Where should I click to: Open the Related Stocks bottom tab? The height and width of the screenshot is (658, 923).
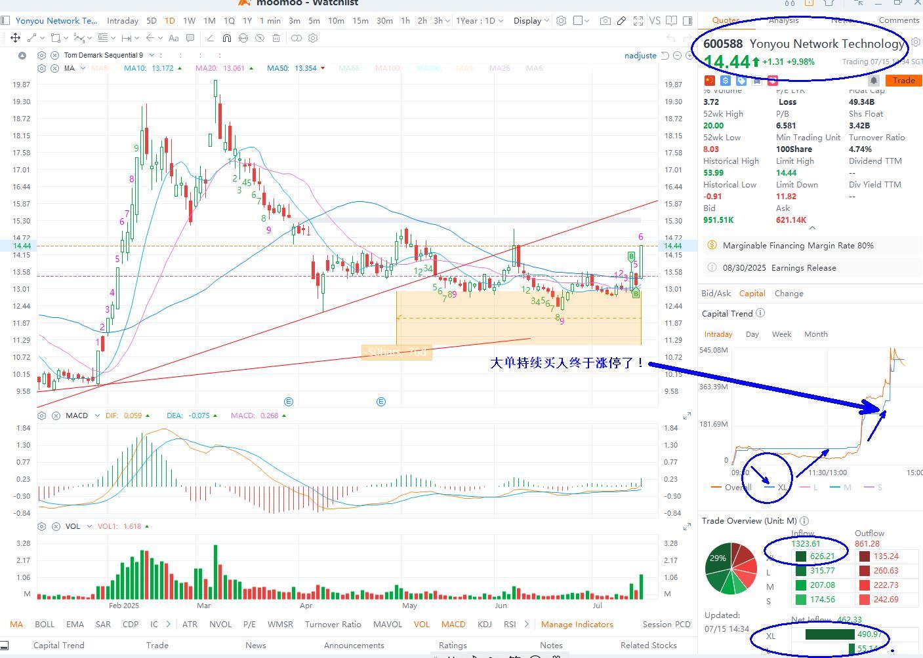point(648,646)
